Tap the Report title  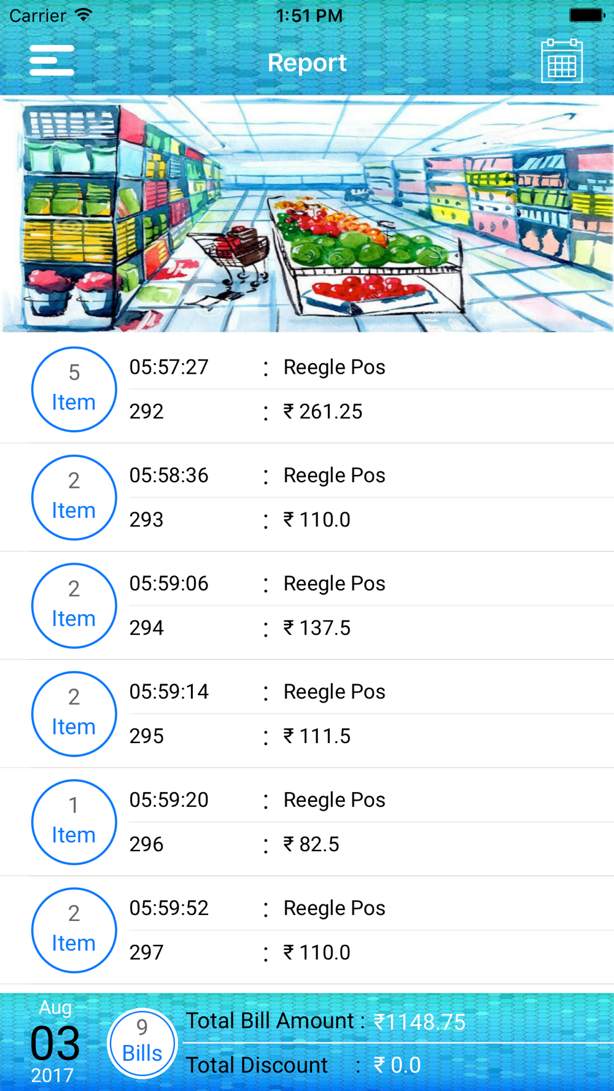(307, 63)
